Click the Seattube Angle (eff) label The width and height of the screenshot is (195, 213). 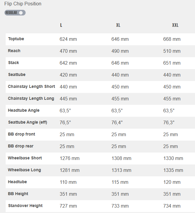pyautogui.click(x=28, y=122)
